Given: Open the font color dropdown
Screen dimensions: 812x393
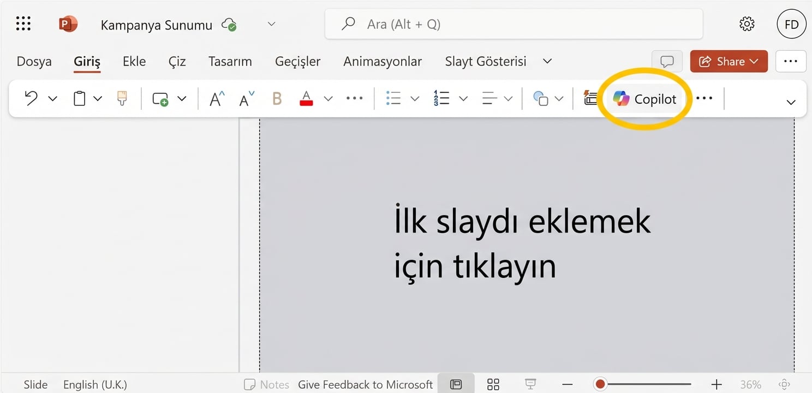Looking at the screenshot, I should point(328,98).
